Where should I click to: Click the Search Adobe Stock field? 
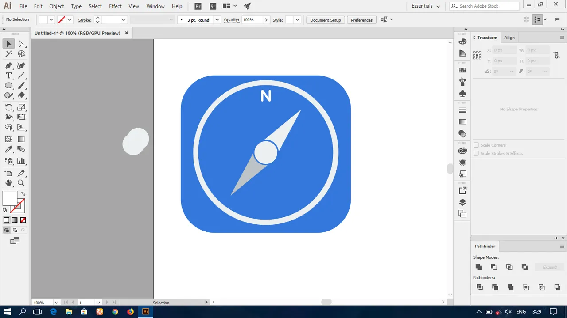[x=484, y=6]
